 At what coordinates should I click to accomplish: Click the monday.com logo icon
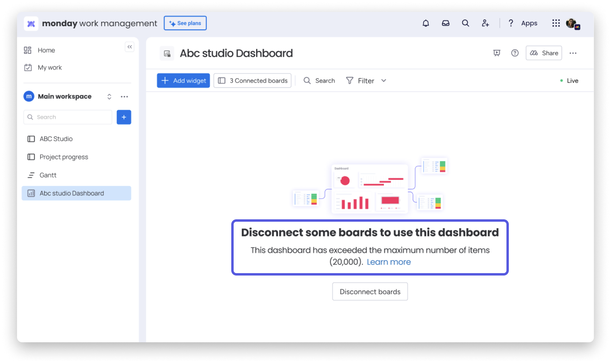31,23
